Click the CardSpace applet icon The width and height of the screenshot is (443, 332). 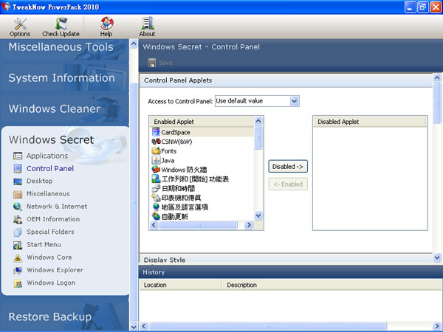coord(156,132)
